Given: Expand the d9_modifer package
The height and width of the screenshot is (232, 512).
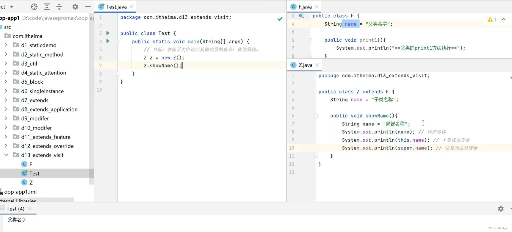Looking at the screenshot, I should click(x=6, y=118).
